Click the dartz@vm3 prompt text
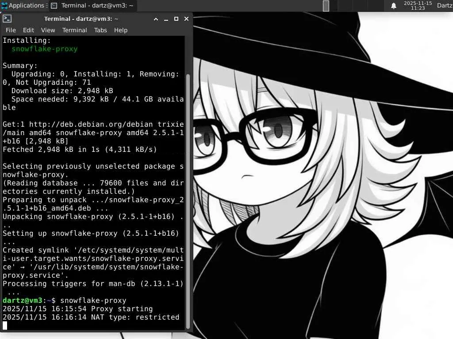 [23, 300]
